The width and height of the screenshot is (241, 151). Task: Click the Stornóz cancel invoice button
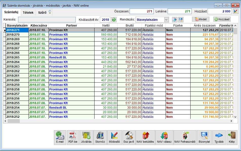100,138
